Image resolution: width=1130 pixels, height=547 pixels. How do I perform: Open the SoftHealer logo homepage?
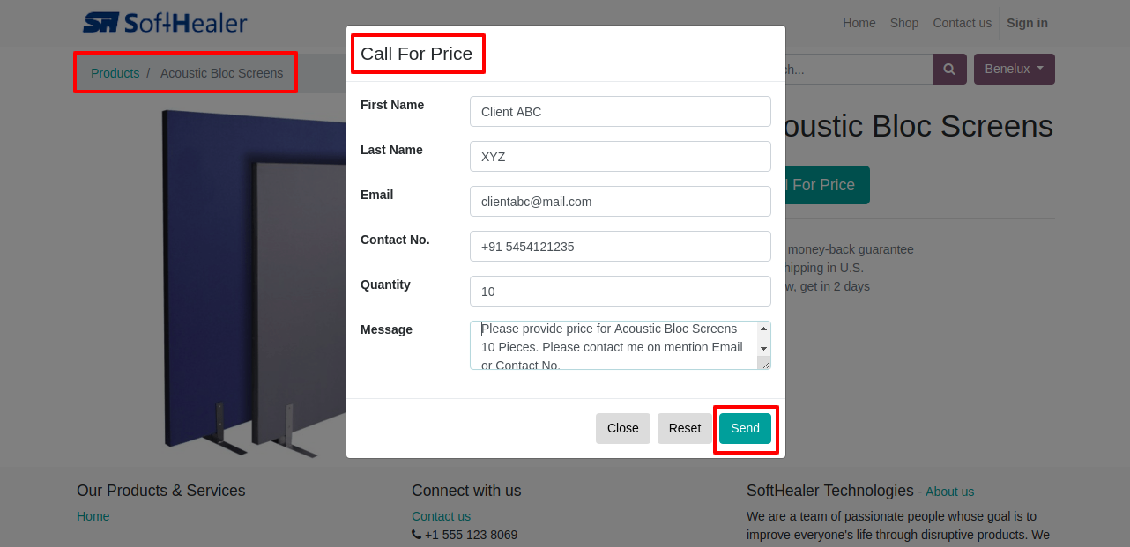coord(165,23)
